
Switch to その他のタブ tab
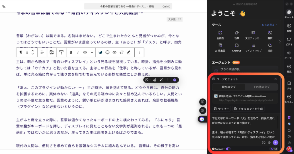pos(261,87)
